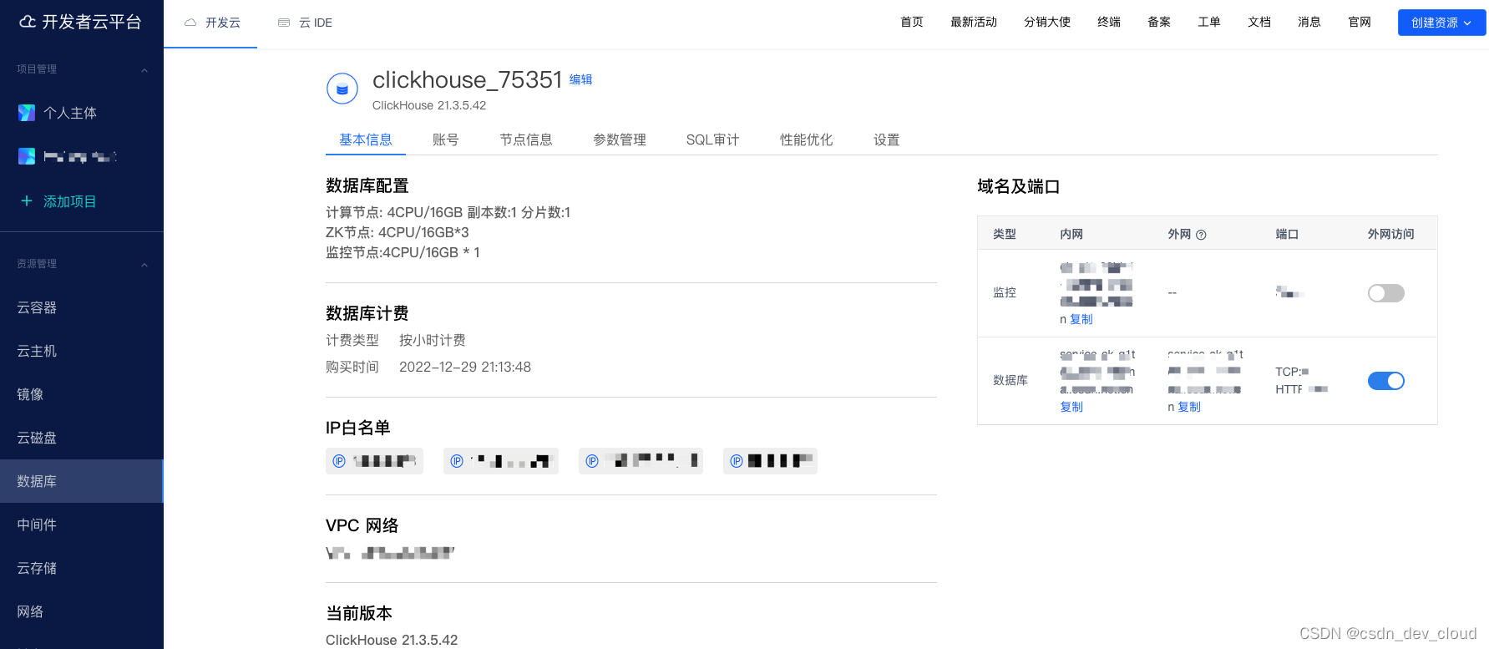Open 云磁盘 in sidebar
This screenshot has height=649, width=1489.
(x=82, y=438)
